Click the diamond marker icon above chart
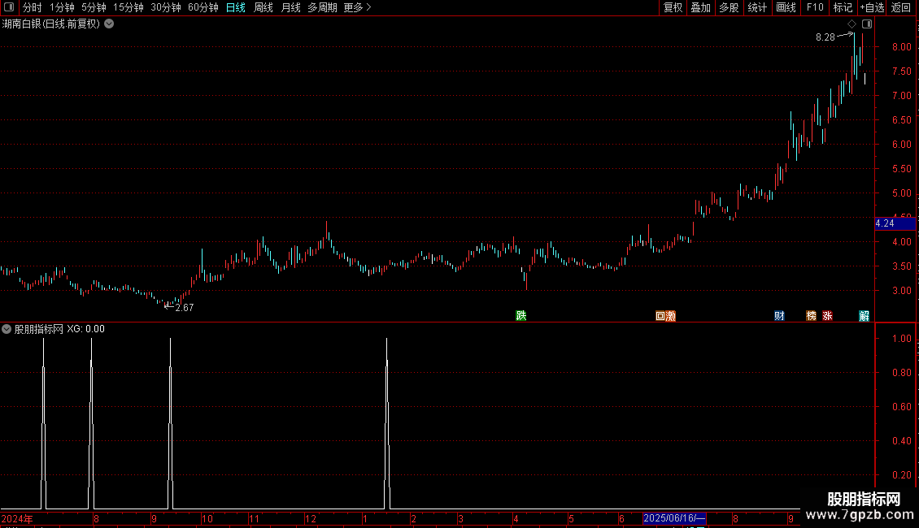Image resolution: width=919 pixels, height=528 pixels. [x=852, y=24]
